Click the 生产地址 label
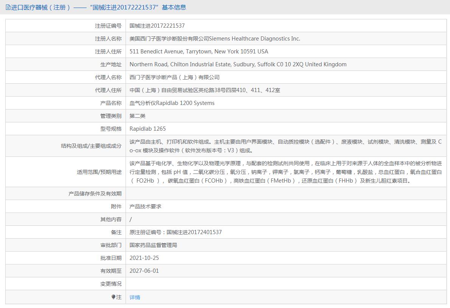Viewport: 450px width, 308px height. point(111,64)
